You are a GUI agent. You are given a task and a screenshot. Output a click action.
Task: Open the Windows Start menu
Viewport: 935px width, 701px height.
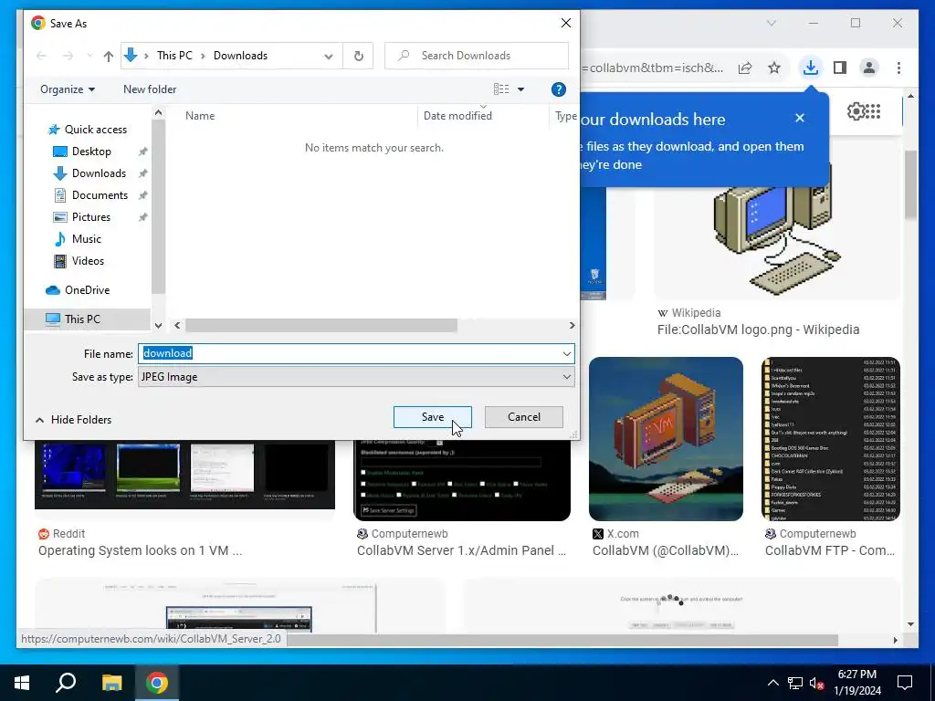click(x=22, y=683)
